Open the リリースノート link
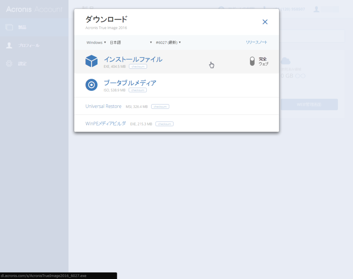 [256, 42]
